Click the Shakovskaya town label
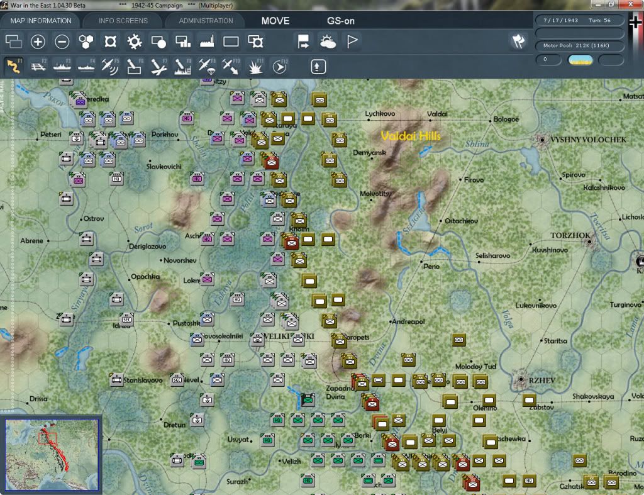 (593, 396)
